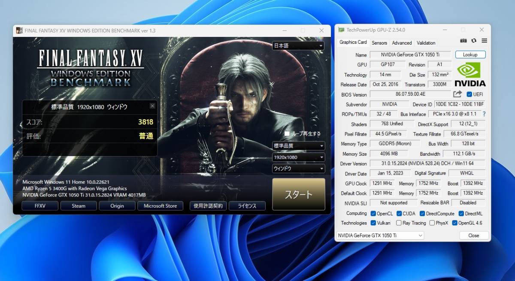Close the FFXV benchmark window
The image size is (515, 281).
[x=321, y=30]
